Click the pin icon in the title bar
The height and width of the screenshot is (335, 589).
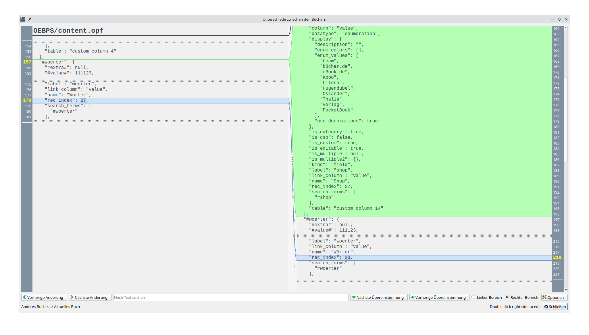pyautogui.click(x=30, y=19)
